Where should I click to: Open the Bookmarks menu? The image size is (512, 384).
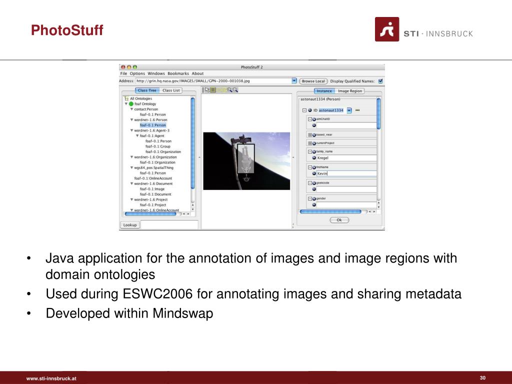(x=178, y=73)
